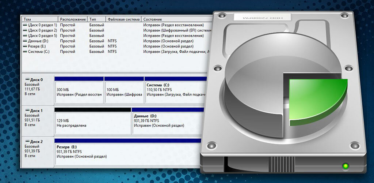The width and height of the screenshot is (374, 183).
Task: Click В сети status under Диск 1
Action: 30,125
